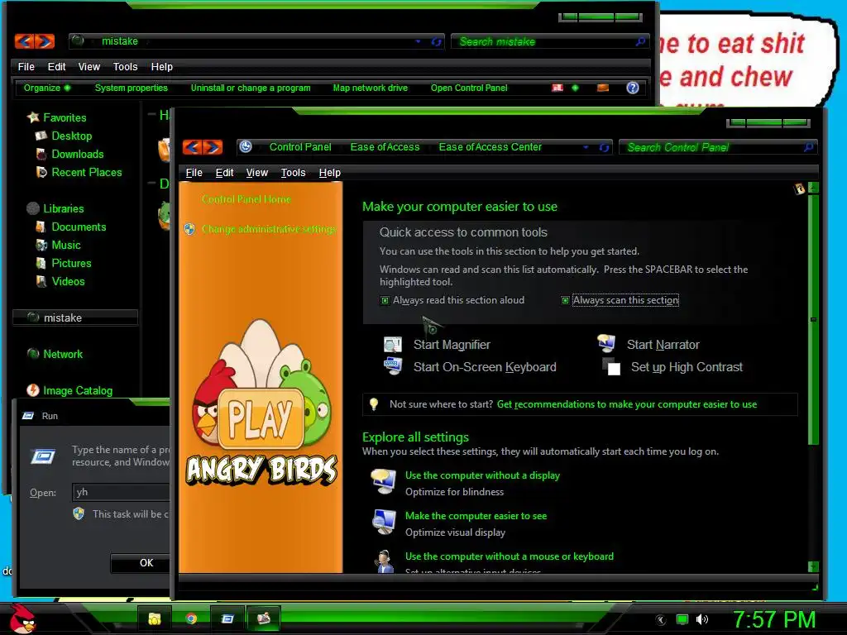Click OK in Run dialog

tap(141, 562)
